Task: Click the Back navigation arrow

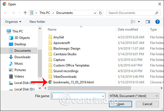Action: click(x=6, y=13)
